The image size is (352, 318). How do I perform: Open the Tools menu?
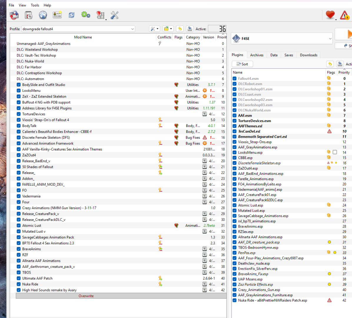35,5
